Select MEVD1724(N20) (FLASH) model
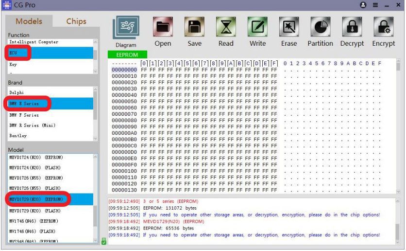406x251 pixels. [x=51, y=168]
